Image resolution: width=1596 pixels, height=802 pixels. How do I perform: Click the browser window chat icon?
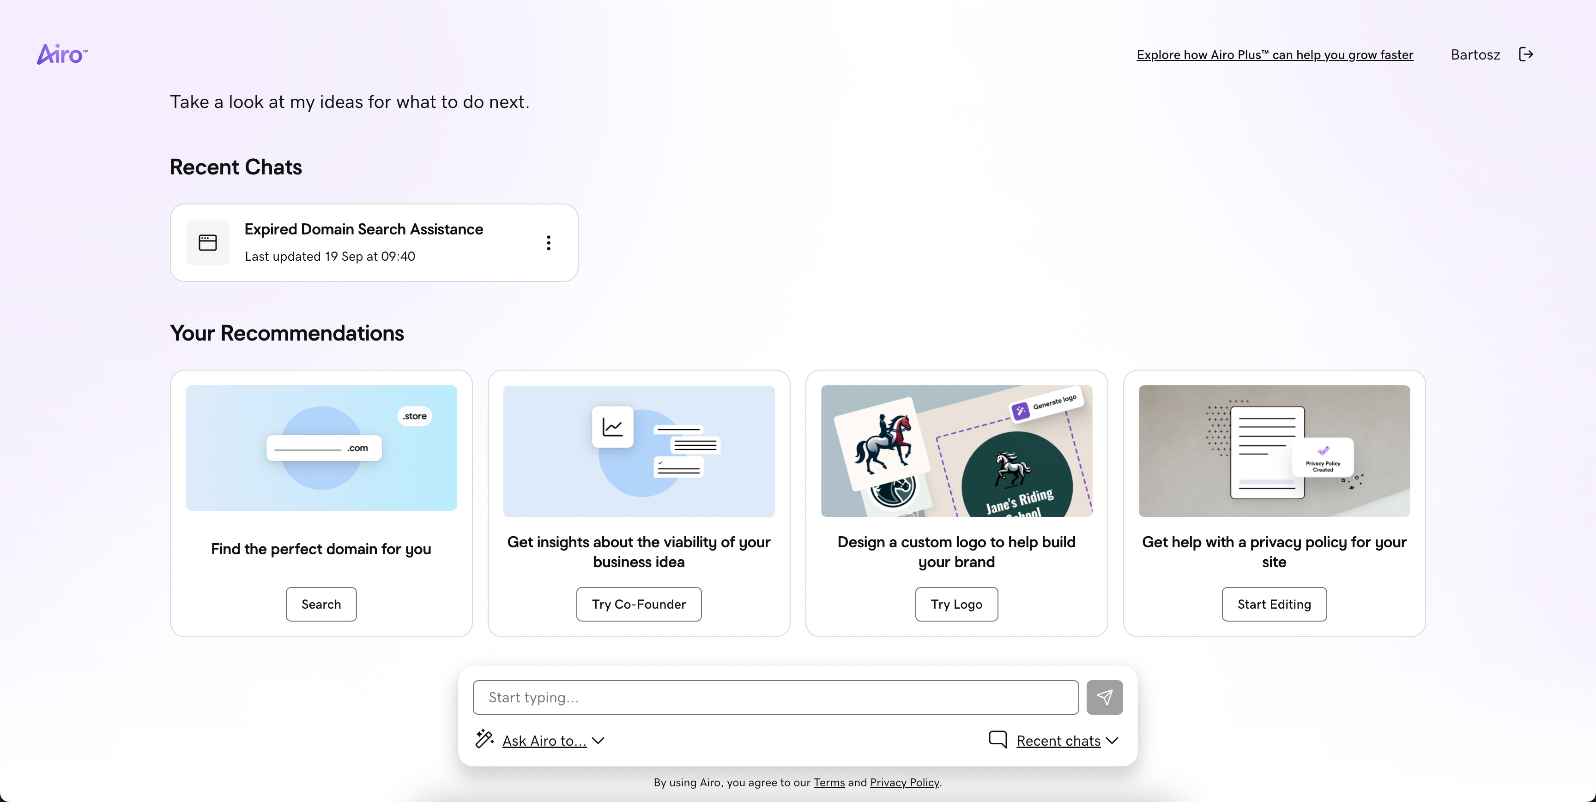[x=207, y=243]
